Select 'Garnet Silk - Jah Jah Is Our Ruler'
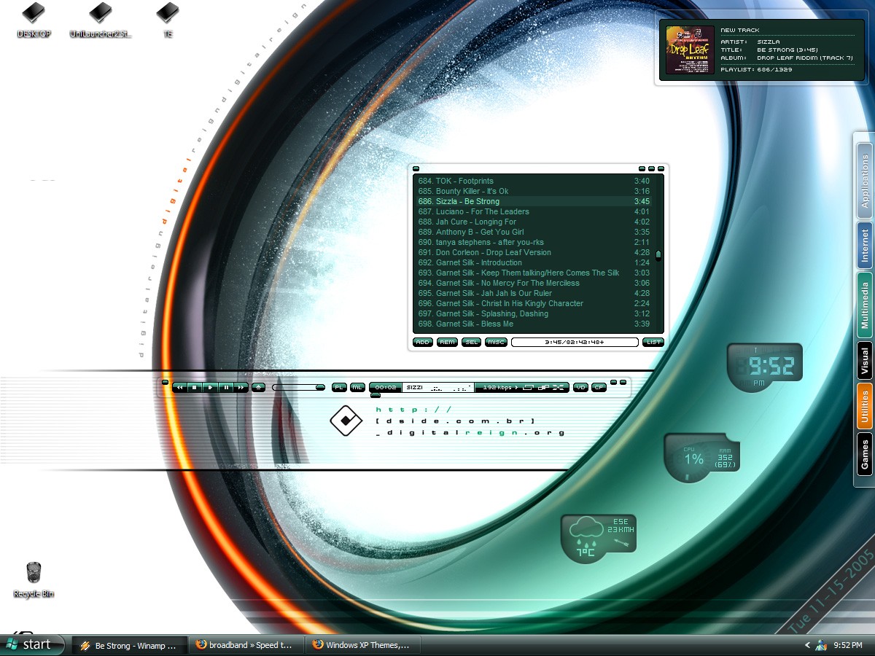Screen dimensions: 875x656 (x=534, y=293)
